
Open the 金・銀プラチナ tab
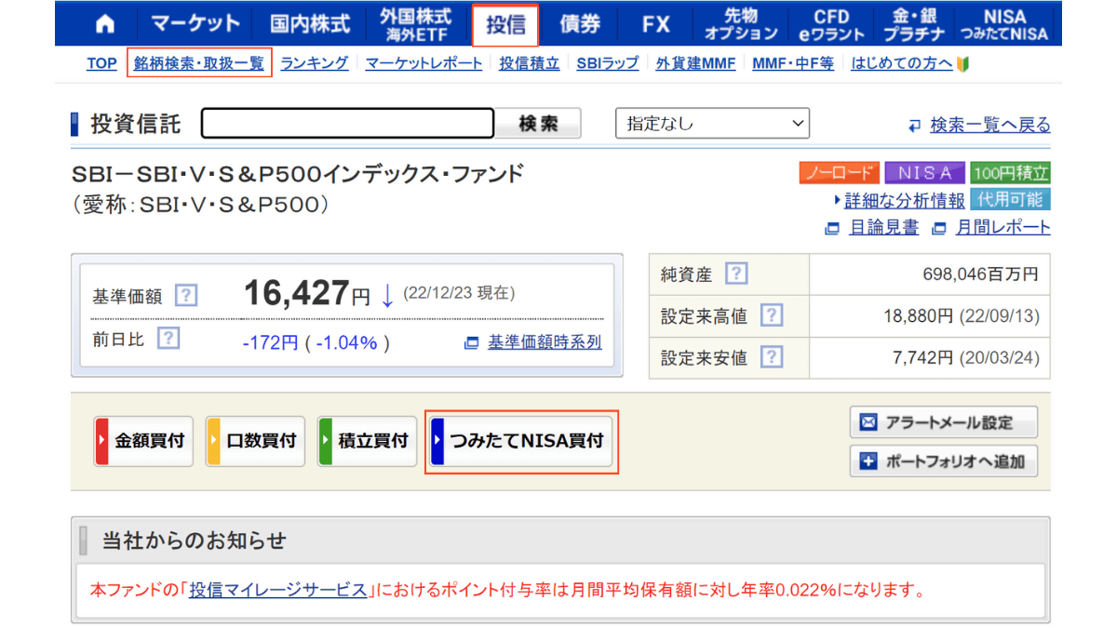(914, 24)
